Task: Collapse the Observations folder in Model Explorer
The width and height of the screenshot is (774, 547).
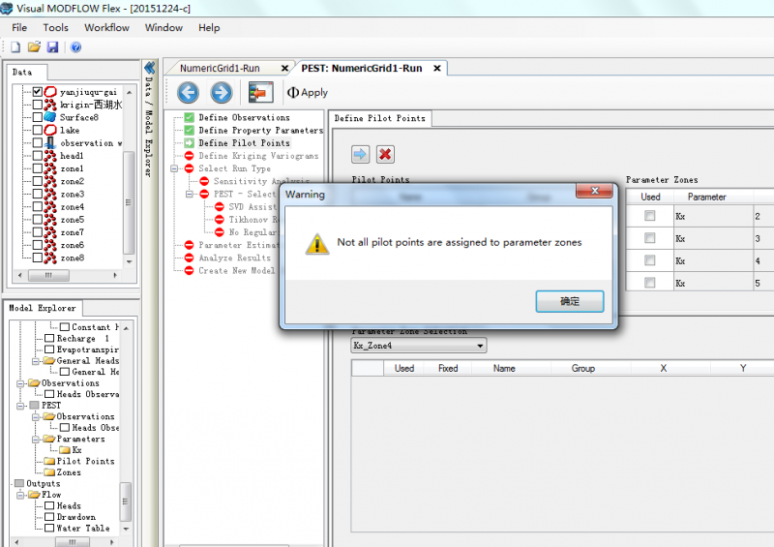Action: pyautogui.click(x=20, y=383)
